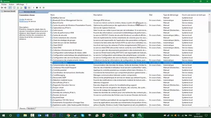Select the Centre de sécurité service
The height and width of the screenshot is (118, 211).
tap(129, 35)
